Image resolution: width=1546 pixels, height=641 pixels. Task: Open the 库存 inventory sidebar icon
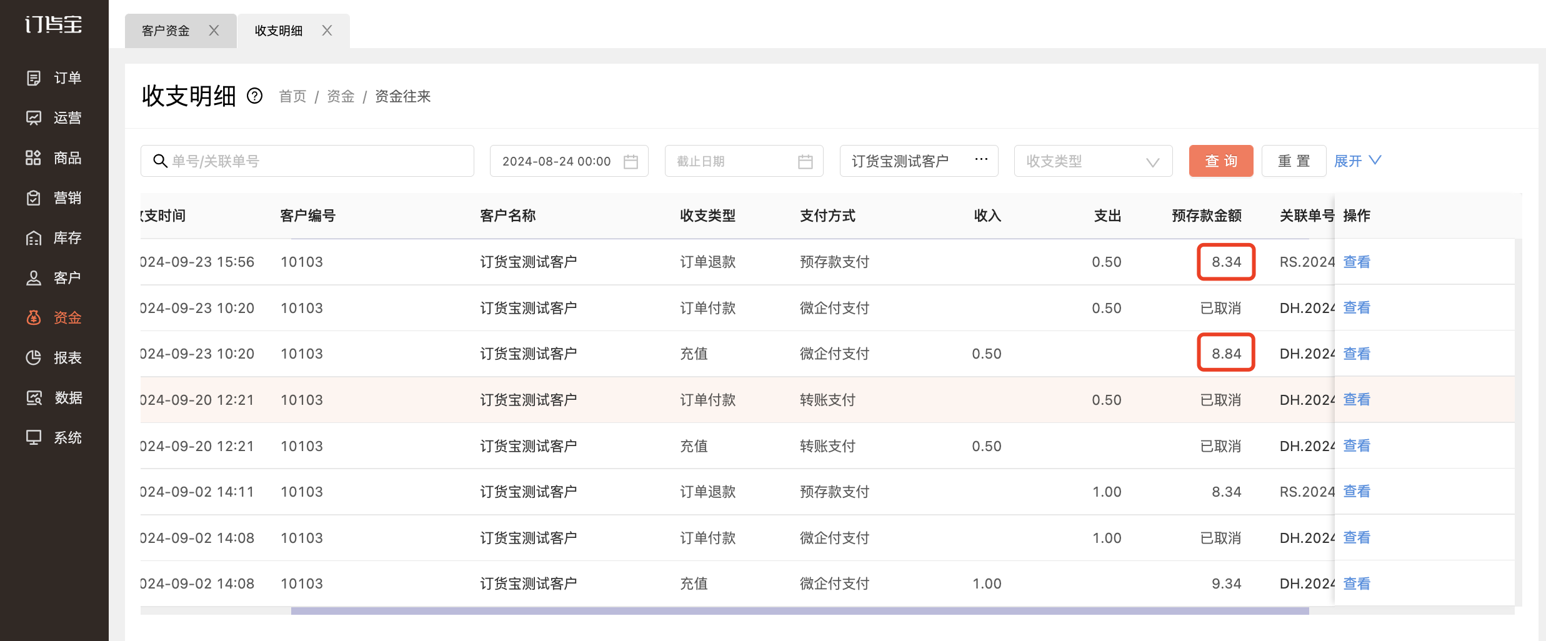(x=34, y=238)
